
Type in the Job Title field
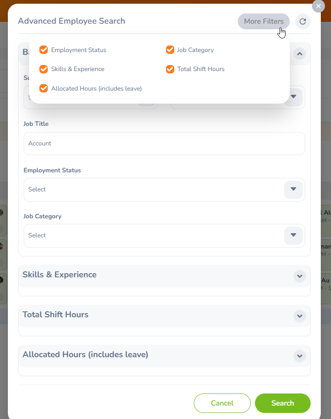click(x=164, y=144)
